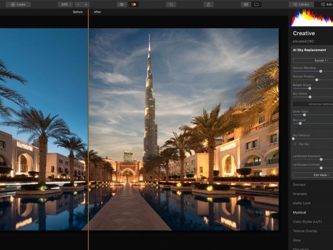This screenshot has height=250, width=333.
Task: Collapse the Advanced Settings section
Action: (x=313, y=104)
